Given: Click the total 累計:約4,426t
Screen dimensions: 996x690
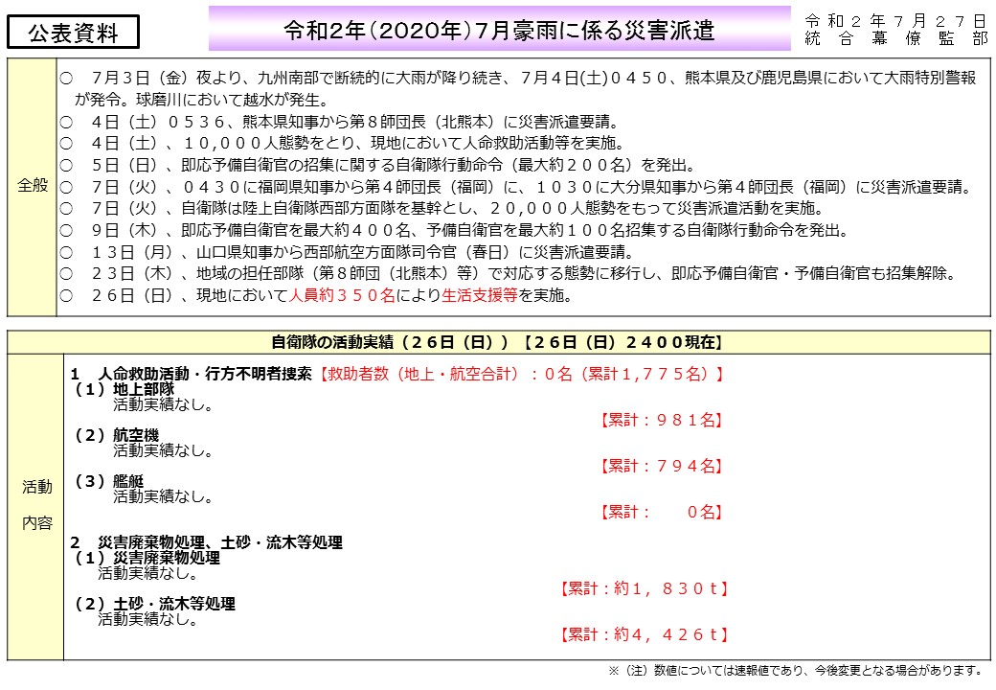Looking at the screenshot, I should click(x=643, y=634).
